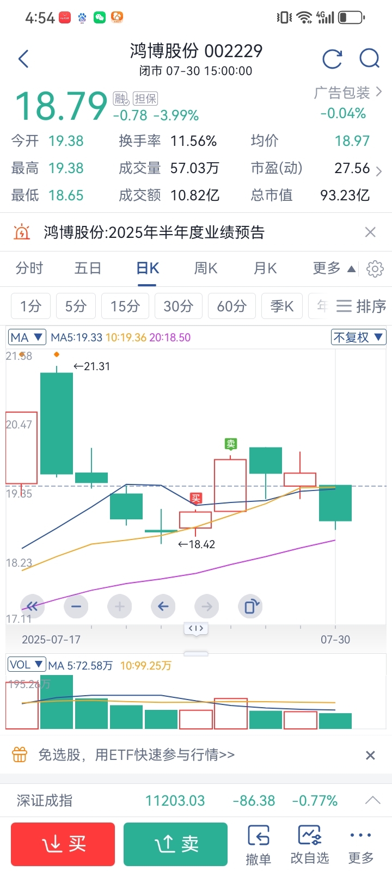The height and width of the screenshot is (871, 392).
Task: Open 改自选 watchlist edit icon
Action: (x=310, y=844)
